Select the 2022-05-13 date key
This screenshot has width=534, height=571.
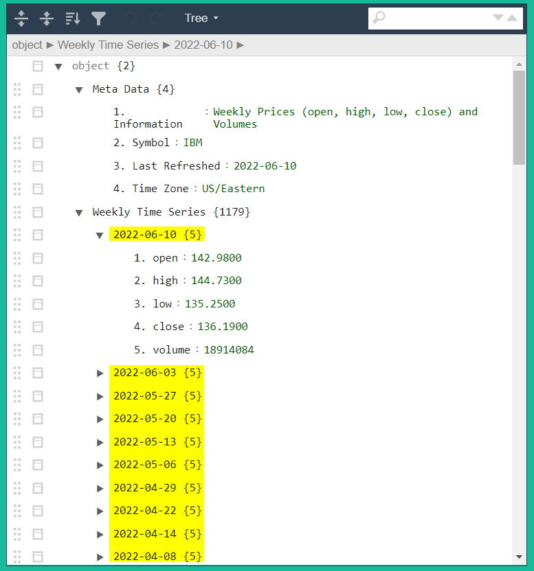click(x=146, y=442)
